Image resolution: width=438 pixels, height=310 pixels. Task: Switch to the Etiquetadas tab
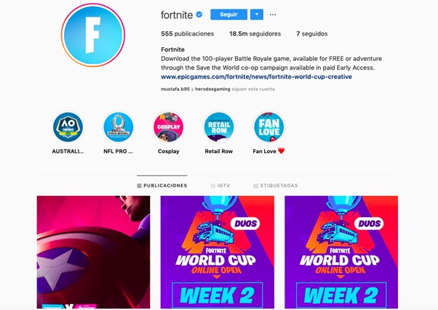pyautogui.click(x=276, y=186)
